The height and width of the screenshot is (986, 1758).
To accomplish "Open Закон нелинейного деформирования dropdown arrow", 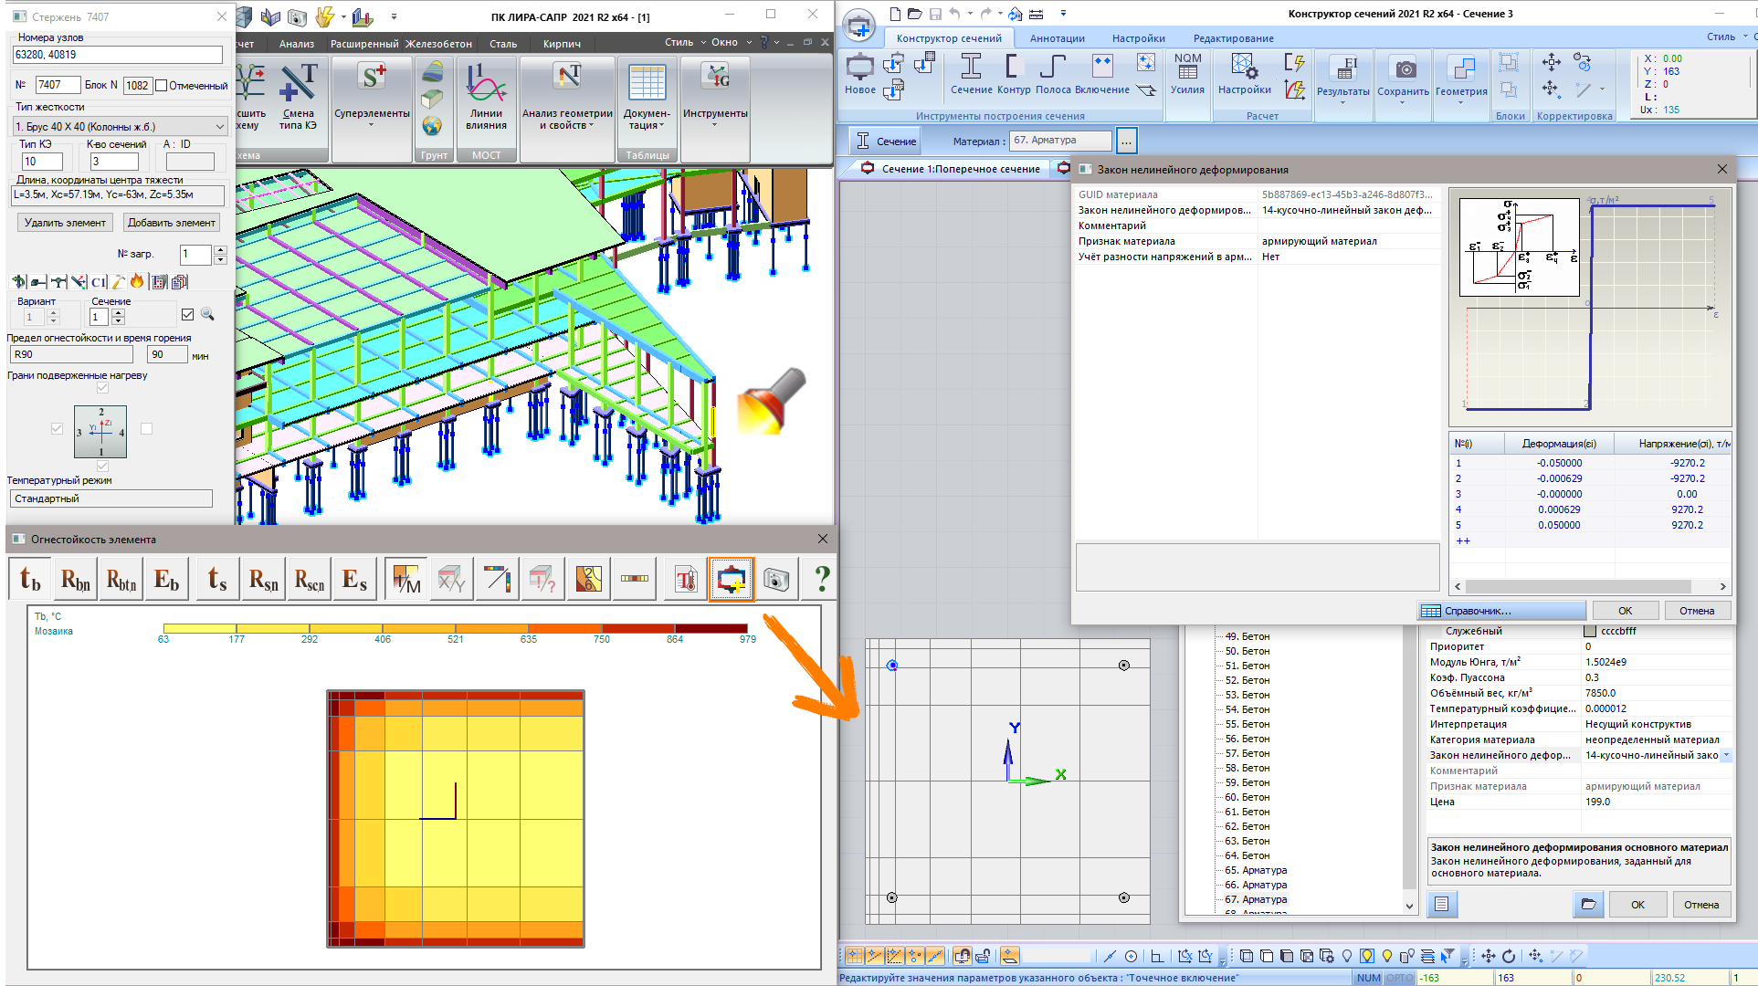I will 1725,755.
